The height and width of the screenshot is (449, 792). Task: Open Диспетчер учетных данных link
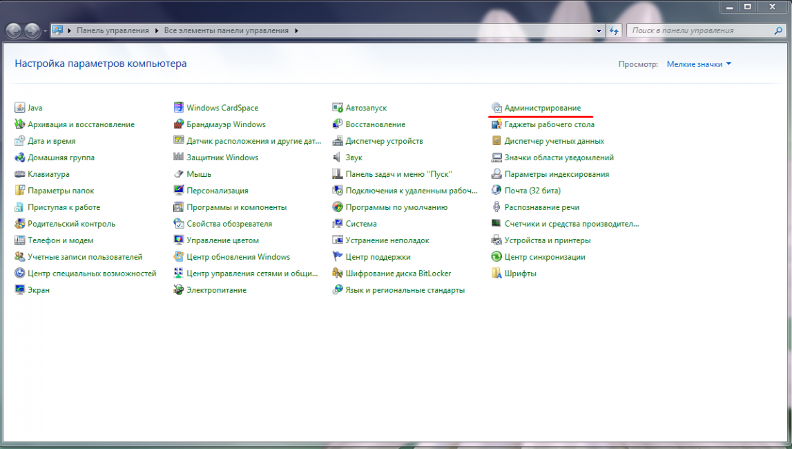coord(554,141)
